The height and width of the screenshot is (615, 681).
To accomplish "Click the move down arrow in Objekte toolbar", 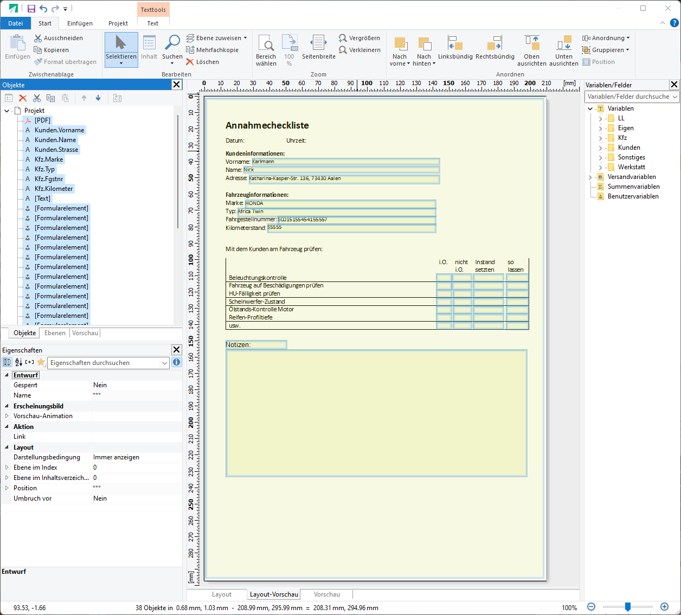I will [98, 98].
